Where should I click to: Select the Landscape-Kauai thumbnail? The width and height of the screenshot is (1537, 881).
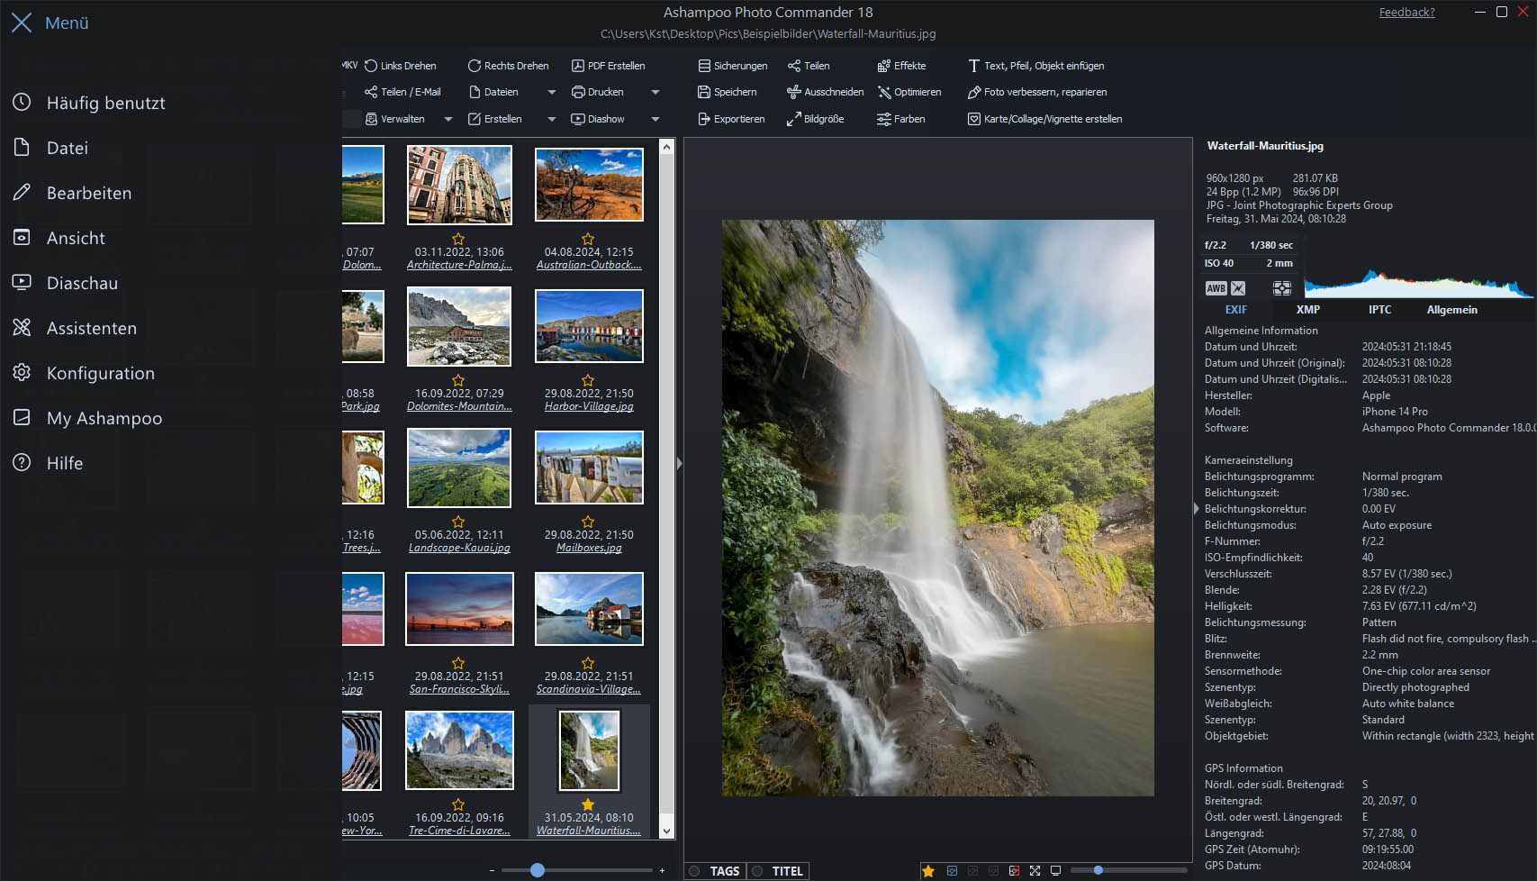click(x=459, y=468)
